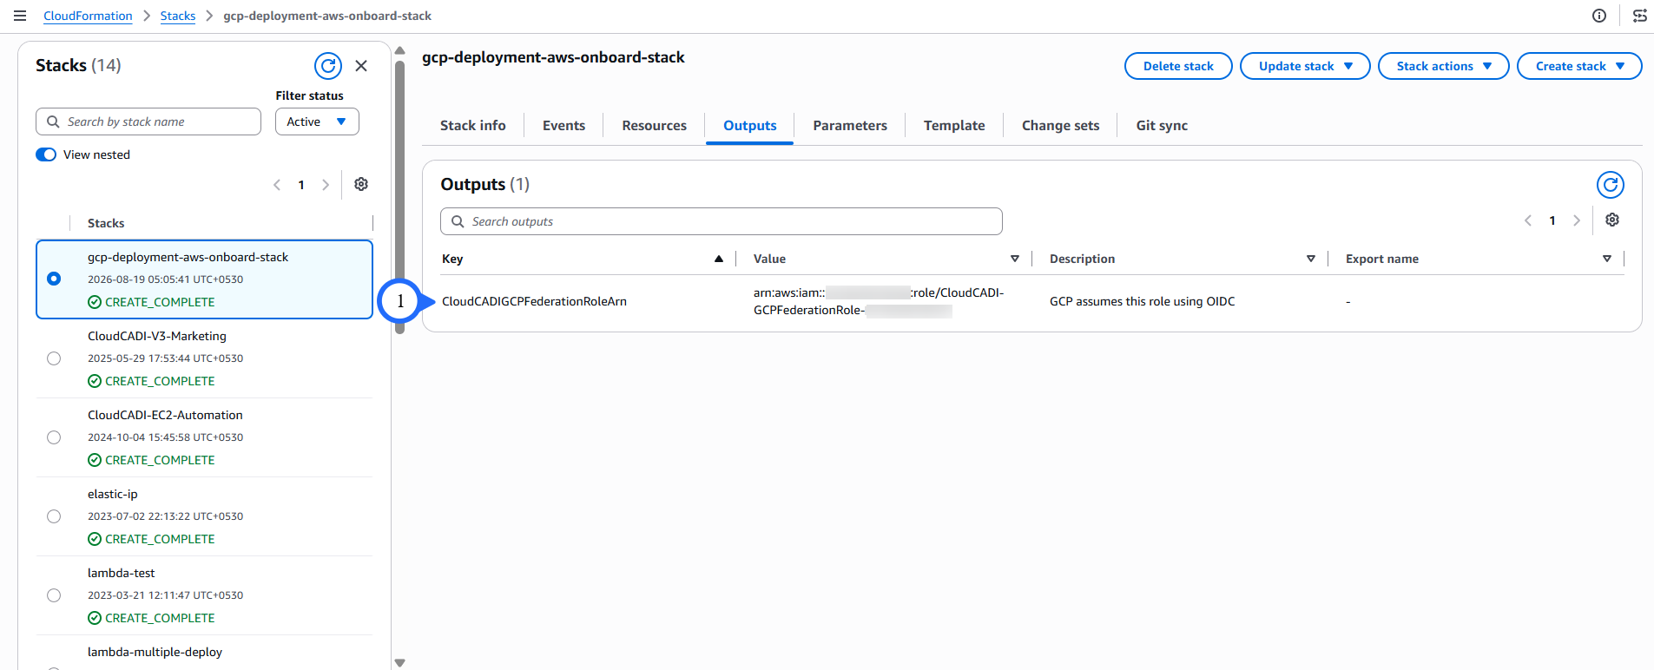The height and width of the screenshot is (670, 1654).
Task: Click CREATE_COMPLETE status of elastic-ip stack
Action: point(151,539)
